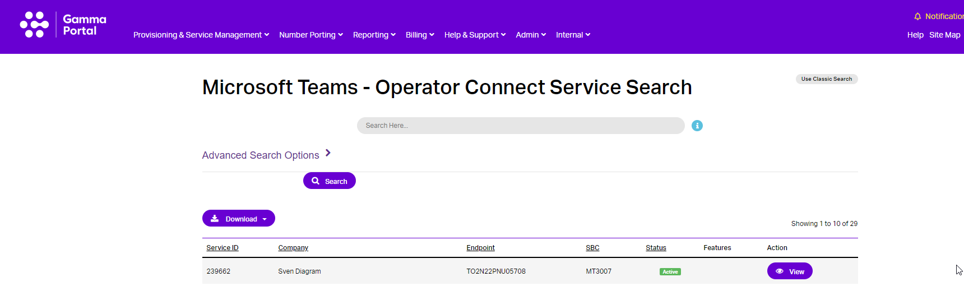The image size is (964, 286).
Task: Click the Help link in header
Action: tap(915, 35)
